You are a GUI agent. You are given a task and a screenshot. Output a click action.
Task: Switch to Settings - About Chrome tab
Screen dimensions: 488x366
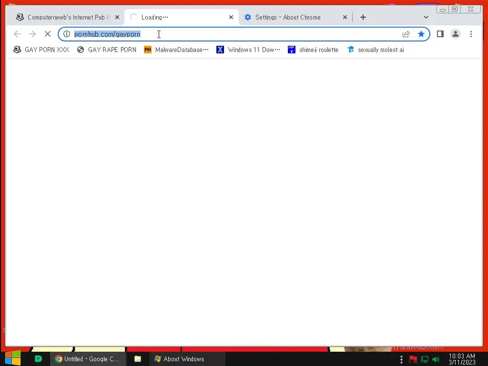(295, 17)
